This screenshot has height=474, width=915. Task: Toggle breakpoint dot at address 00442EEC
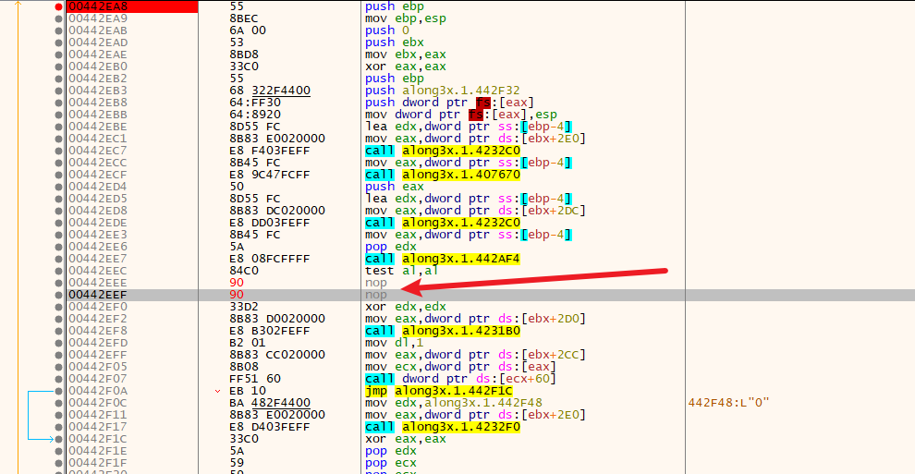click(58, 271)
